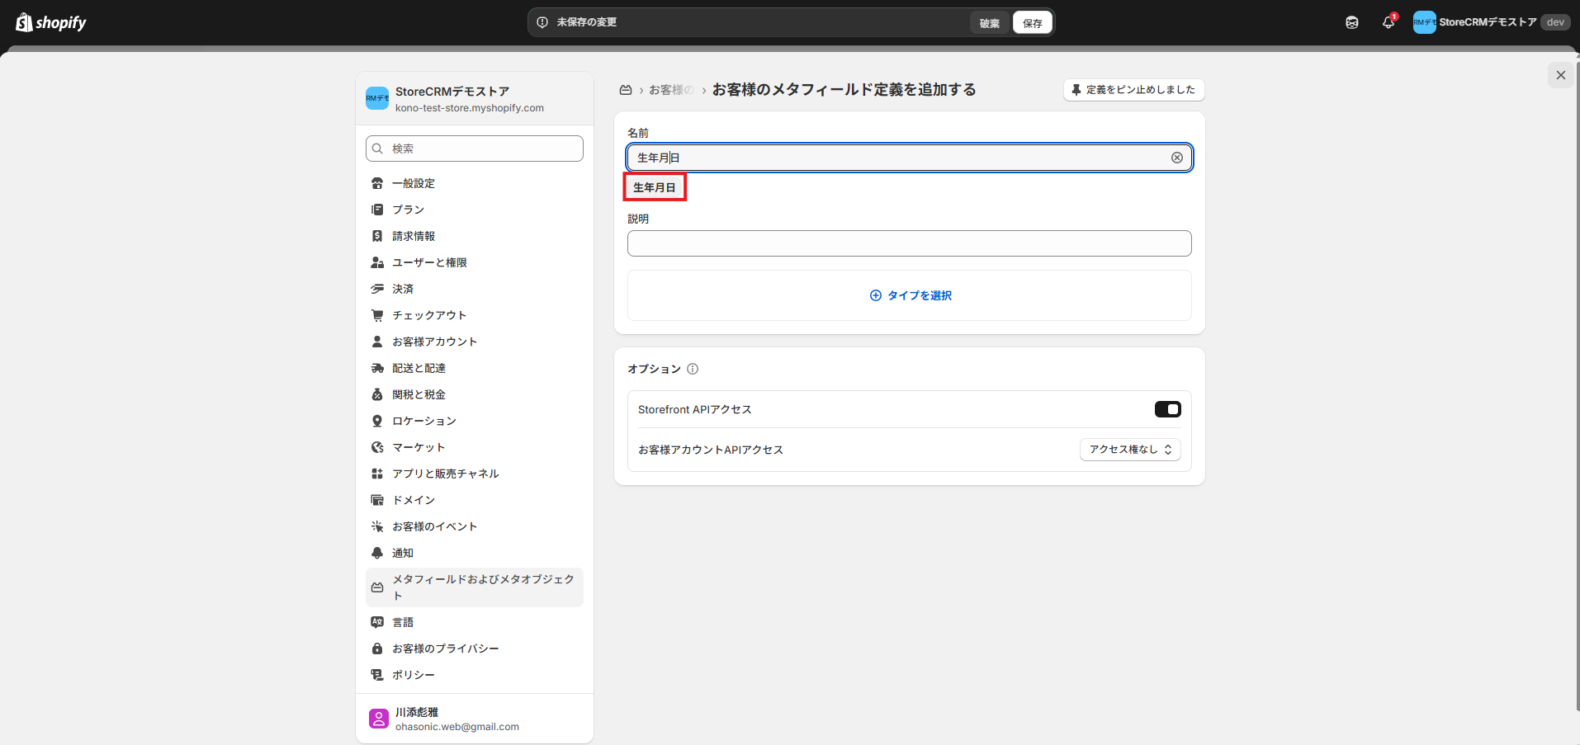
Task: Click the notification bell icon
Action: point(1388,23)
